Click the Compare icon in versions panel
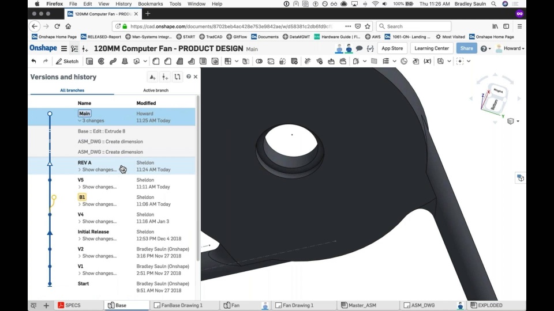Image resolution: width=554 pixels, height=311 pixels. tap(177, 77)
